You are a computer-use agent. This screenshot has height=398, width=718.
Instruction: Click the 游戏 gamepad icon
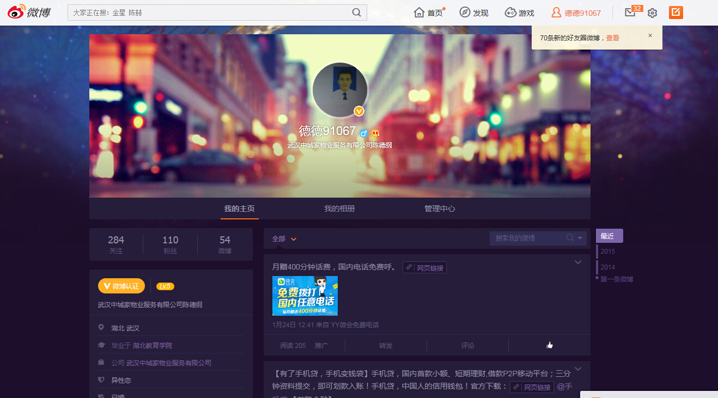tap(510, 13)
